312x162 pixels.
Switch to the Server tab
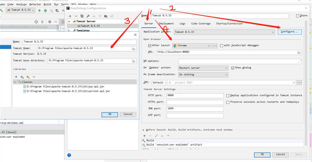click(149, 23)
